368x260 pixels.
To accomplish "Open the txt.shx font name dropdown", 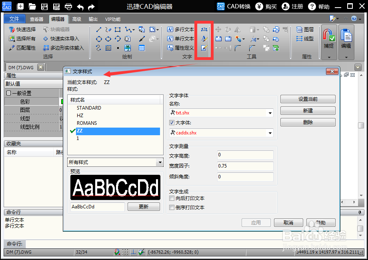I will point(270,113).
